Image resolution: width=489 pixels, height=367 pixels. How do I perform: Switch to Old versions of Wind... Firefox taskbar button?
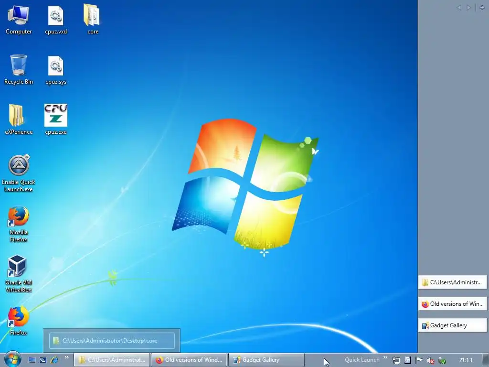tap(189, 360)
